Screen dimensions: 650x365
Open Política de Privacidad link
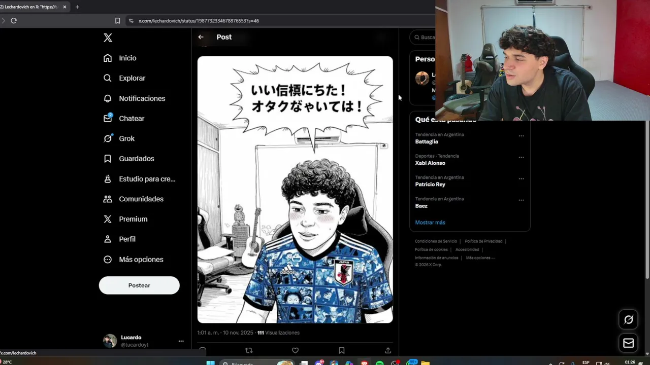click(x=483, y=241)
